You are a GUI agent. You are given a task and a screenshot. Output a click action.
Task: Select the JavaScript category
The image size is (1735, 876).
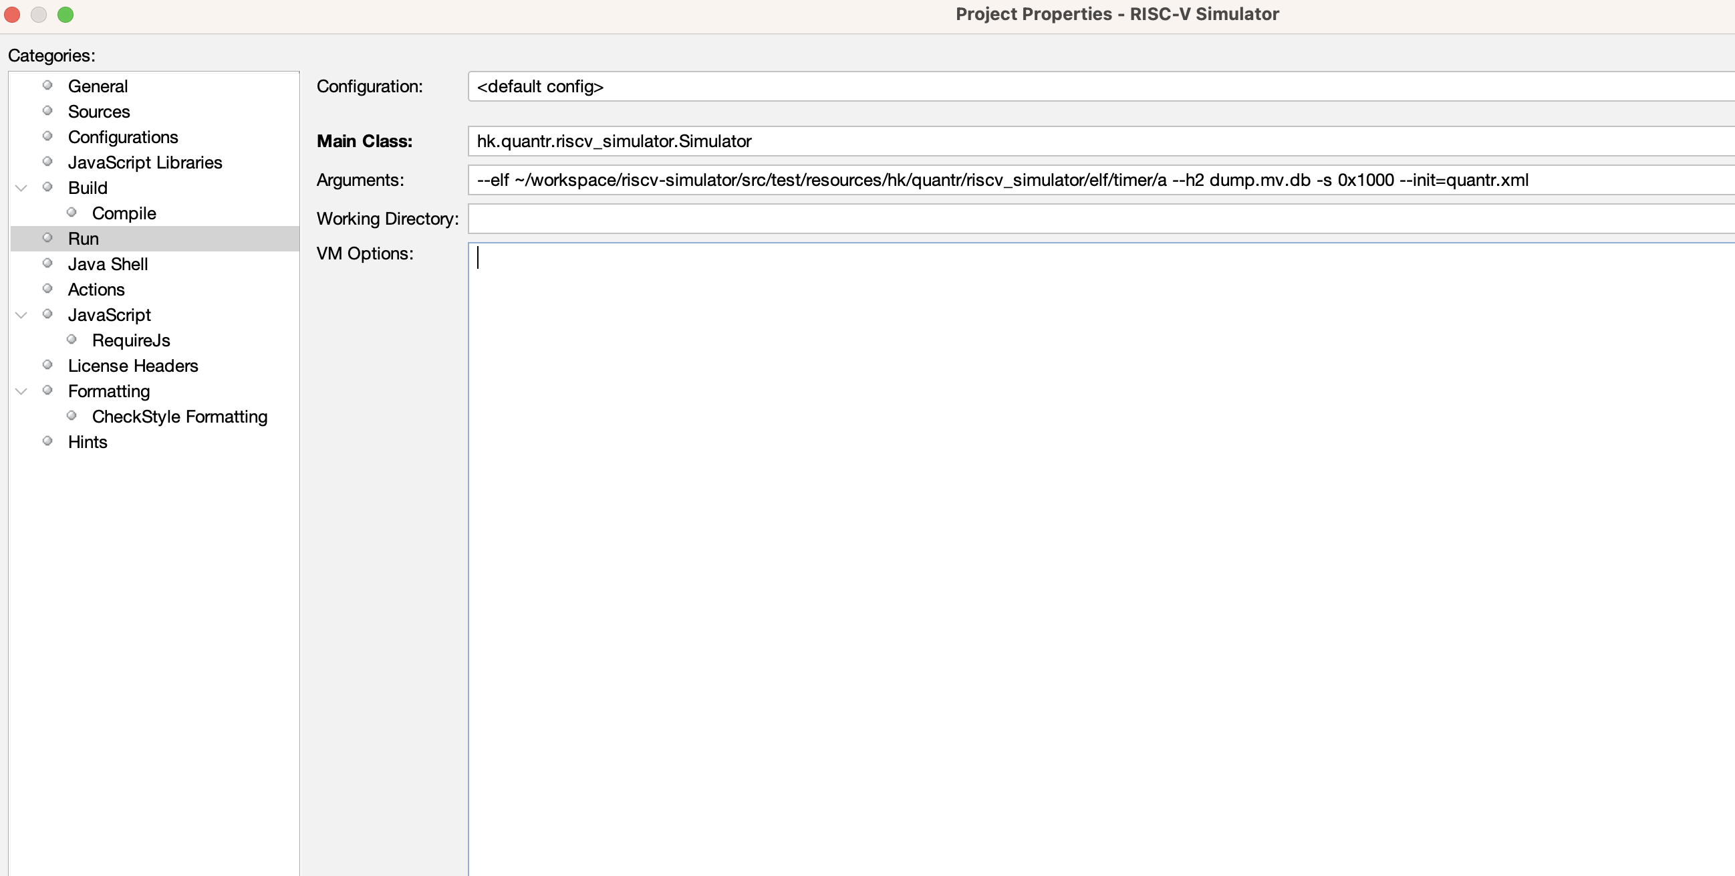pyautogui.click(x=109, y=316)
